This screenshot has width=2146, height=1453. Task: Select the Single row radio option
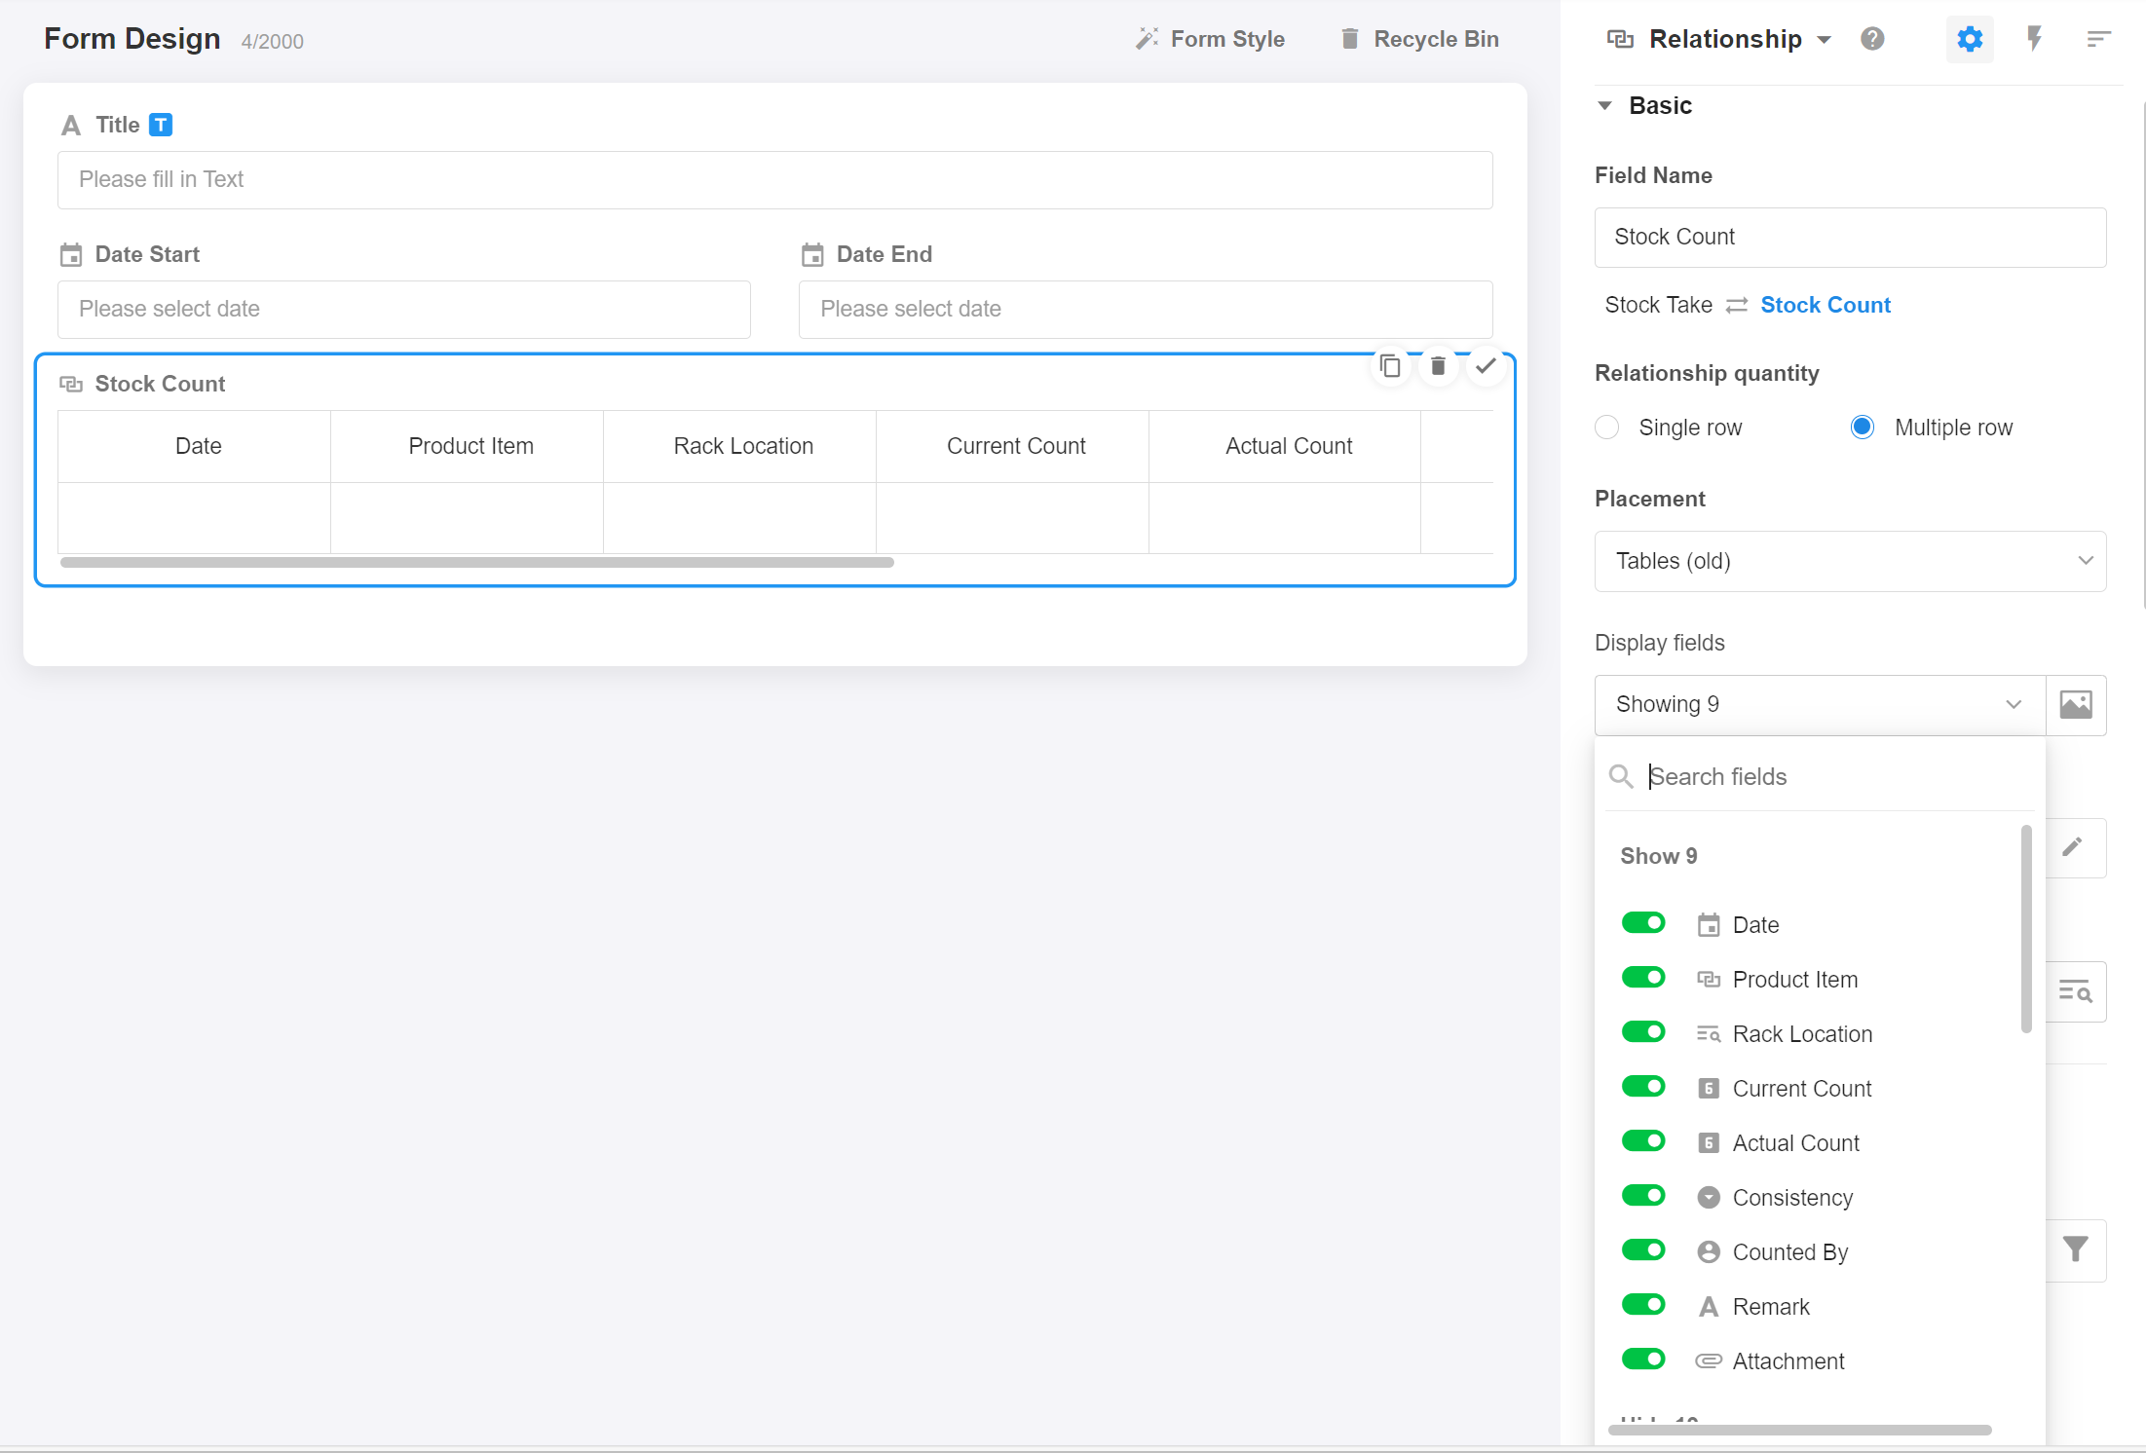coord(1607,428)
